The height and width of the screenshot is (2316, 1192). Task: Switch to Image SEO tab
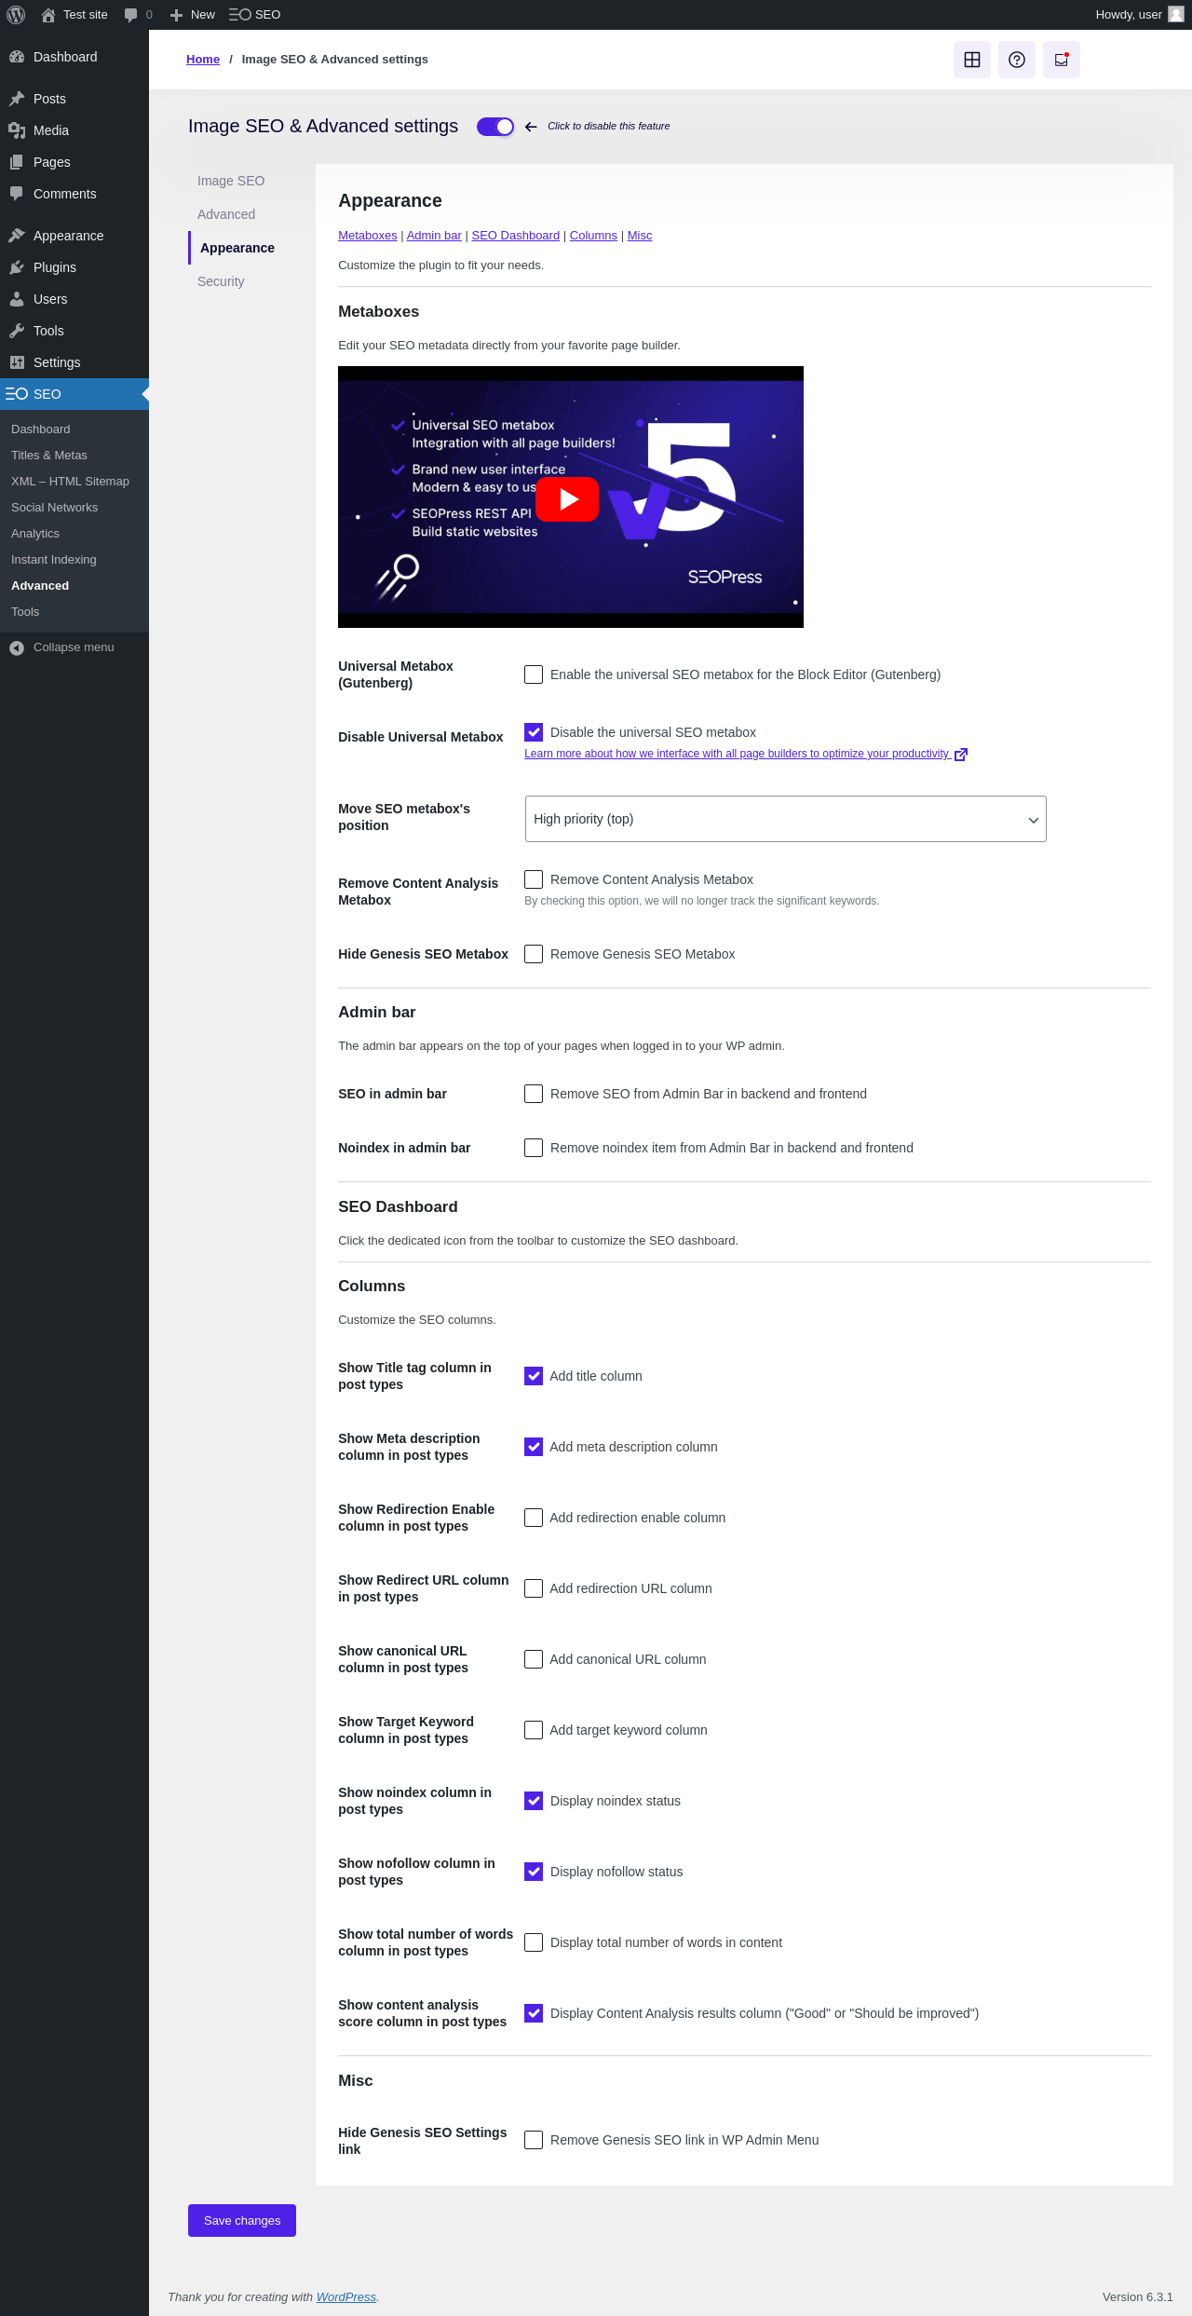coord(231,181)
